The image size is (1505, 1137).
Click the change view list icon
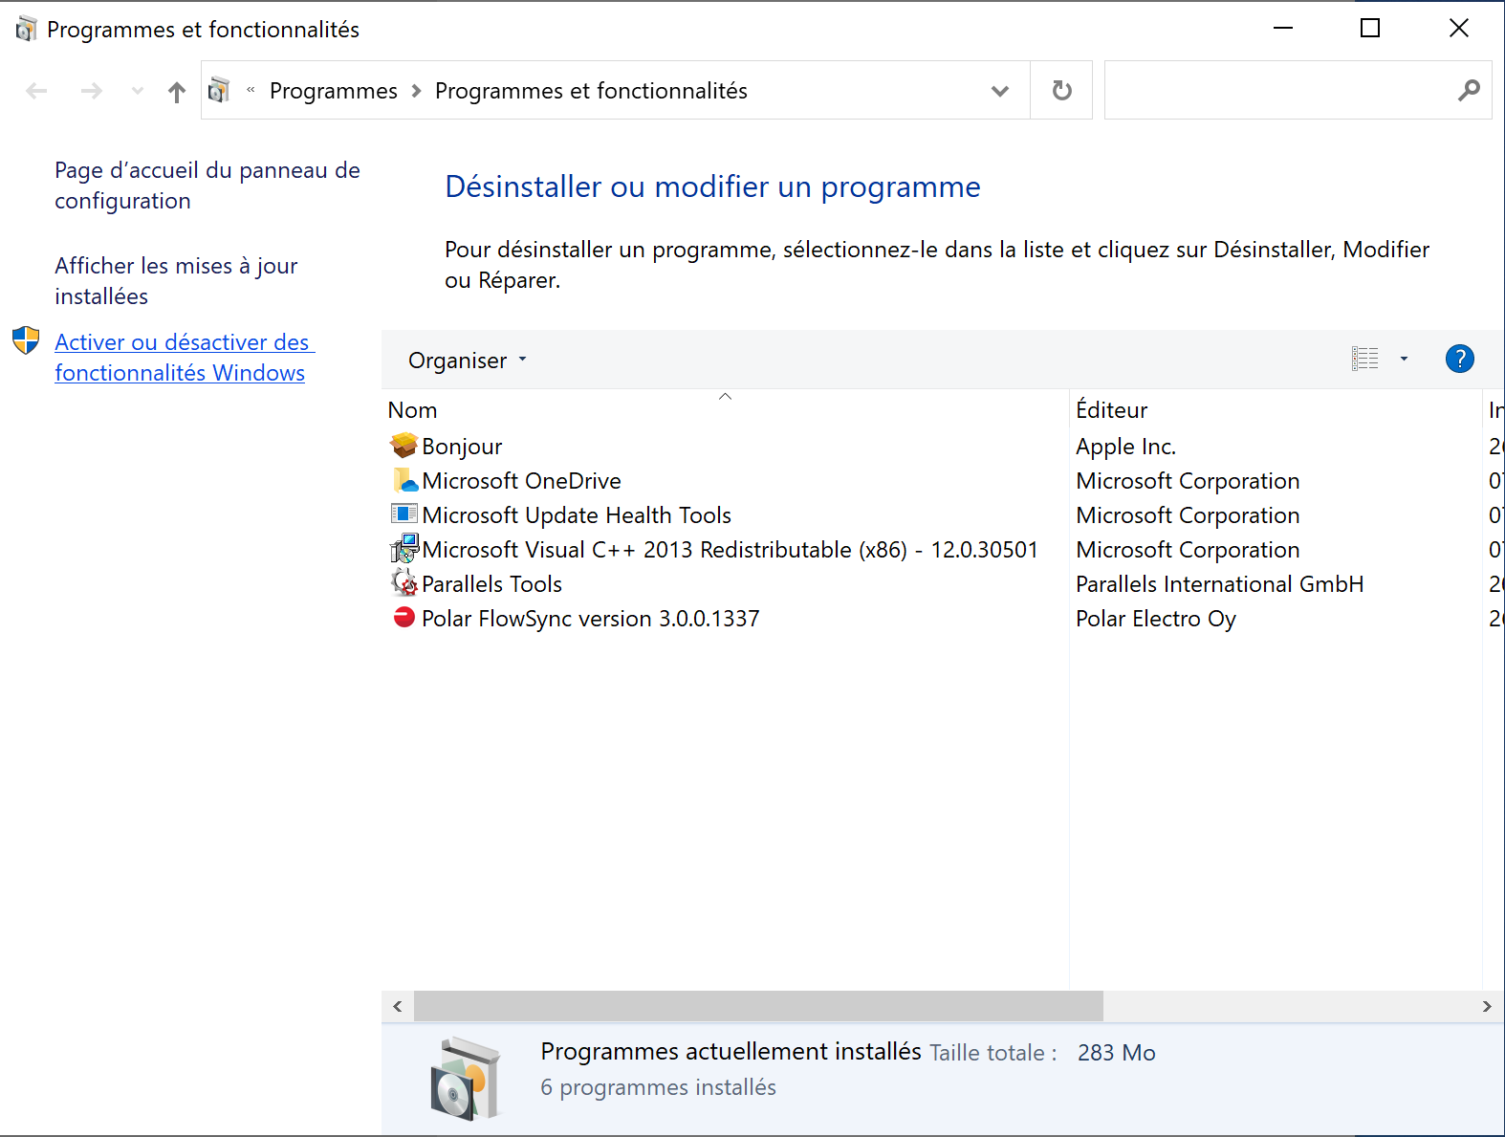pos(1365,360)
